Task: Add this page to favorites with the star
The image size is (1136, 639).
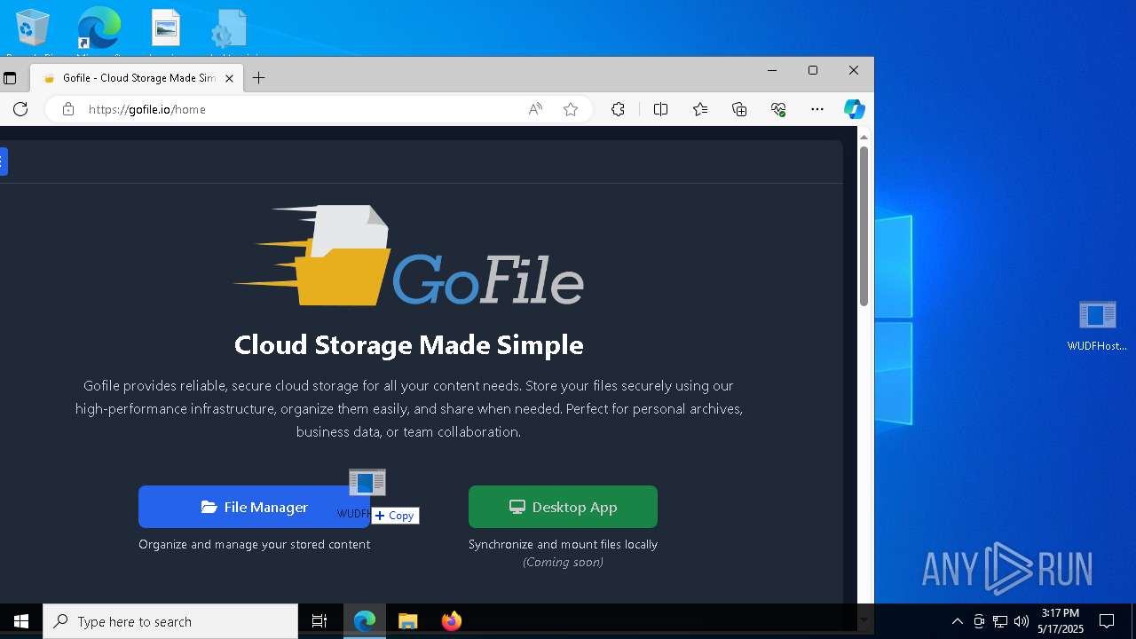Action: point(571,109)
